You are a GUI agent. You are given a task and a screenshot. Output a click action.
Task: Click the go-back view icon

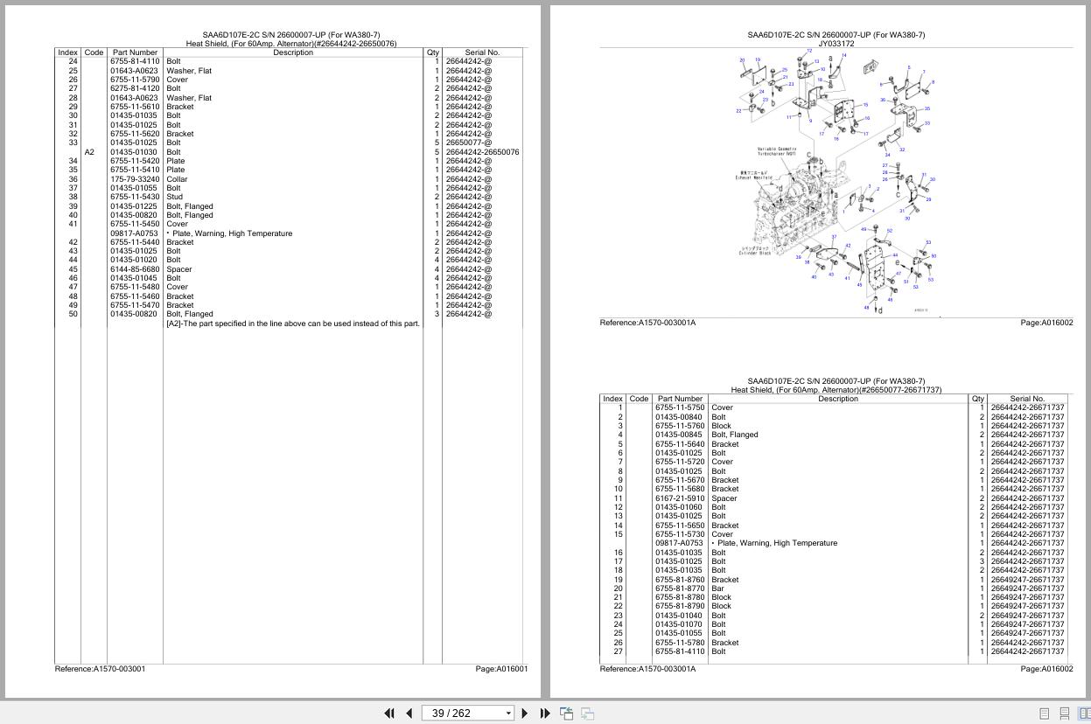566,714
